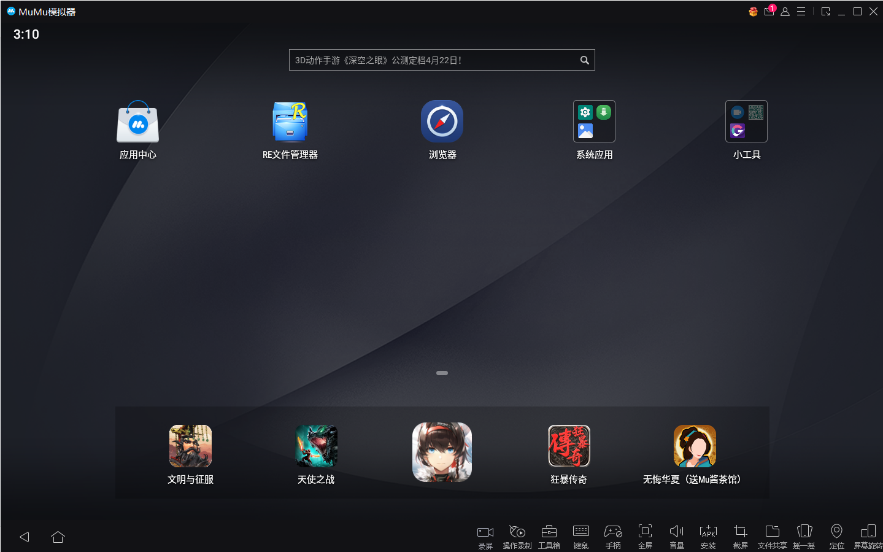
Task: Tap the Android home button
Action: (x=58, y=537)
